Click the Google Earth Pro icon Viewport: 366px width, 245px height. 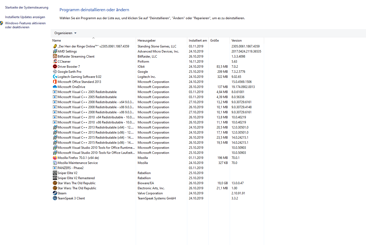55,71
